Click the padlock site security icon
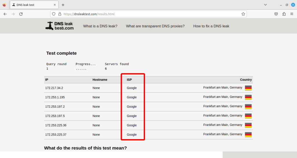The image size is (297, 158). tap(60, 14)
